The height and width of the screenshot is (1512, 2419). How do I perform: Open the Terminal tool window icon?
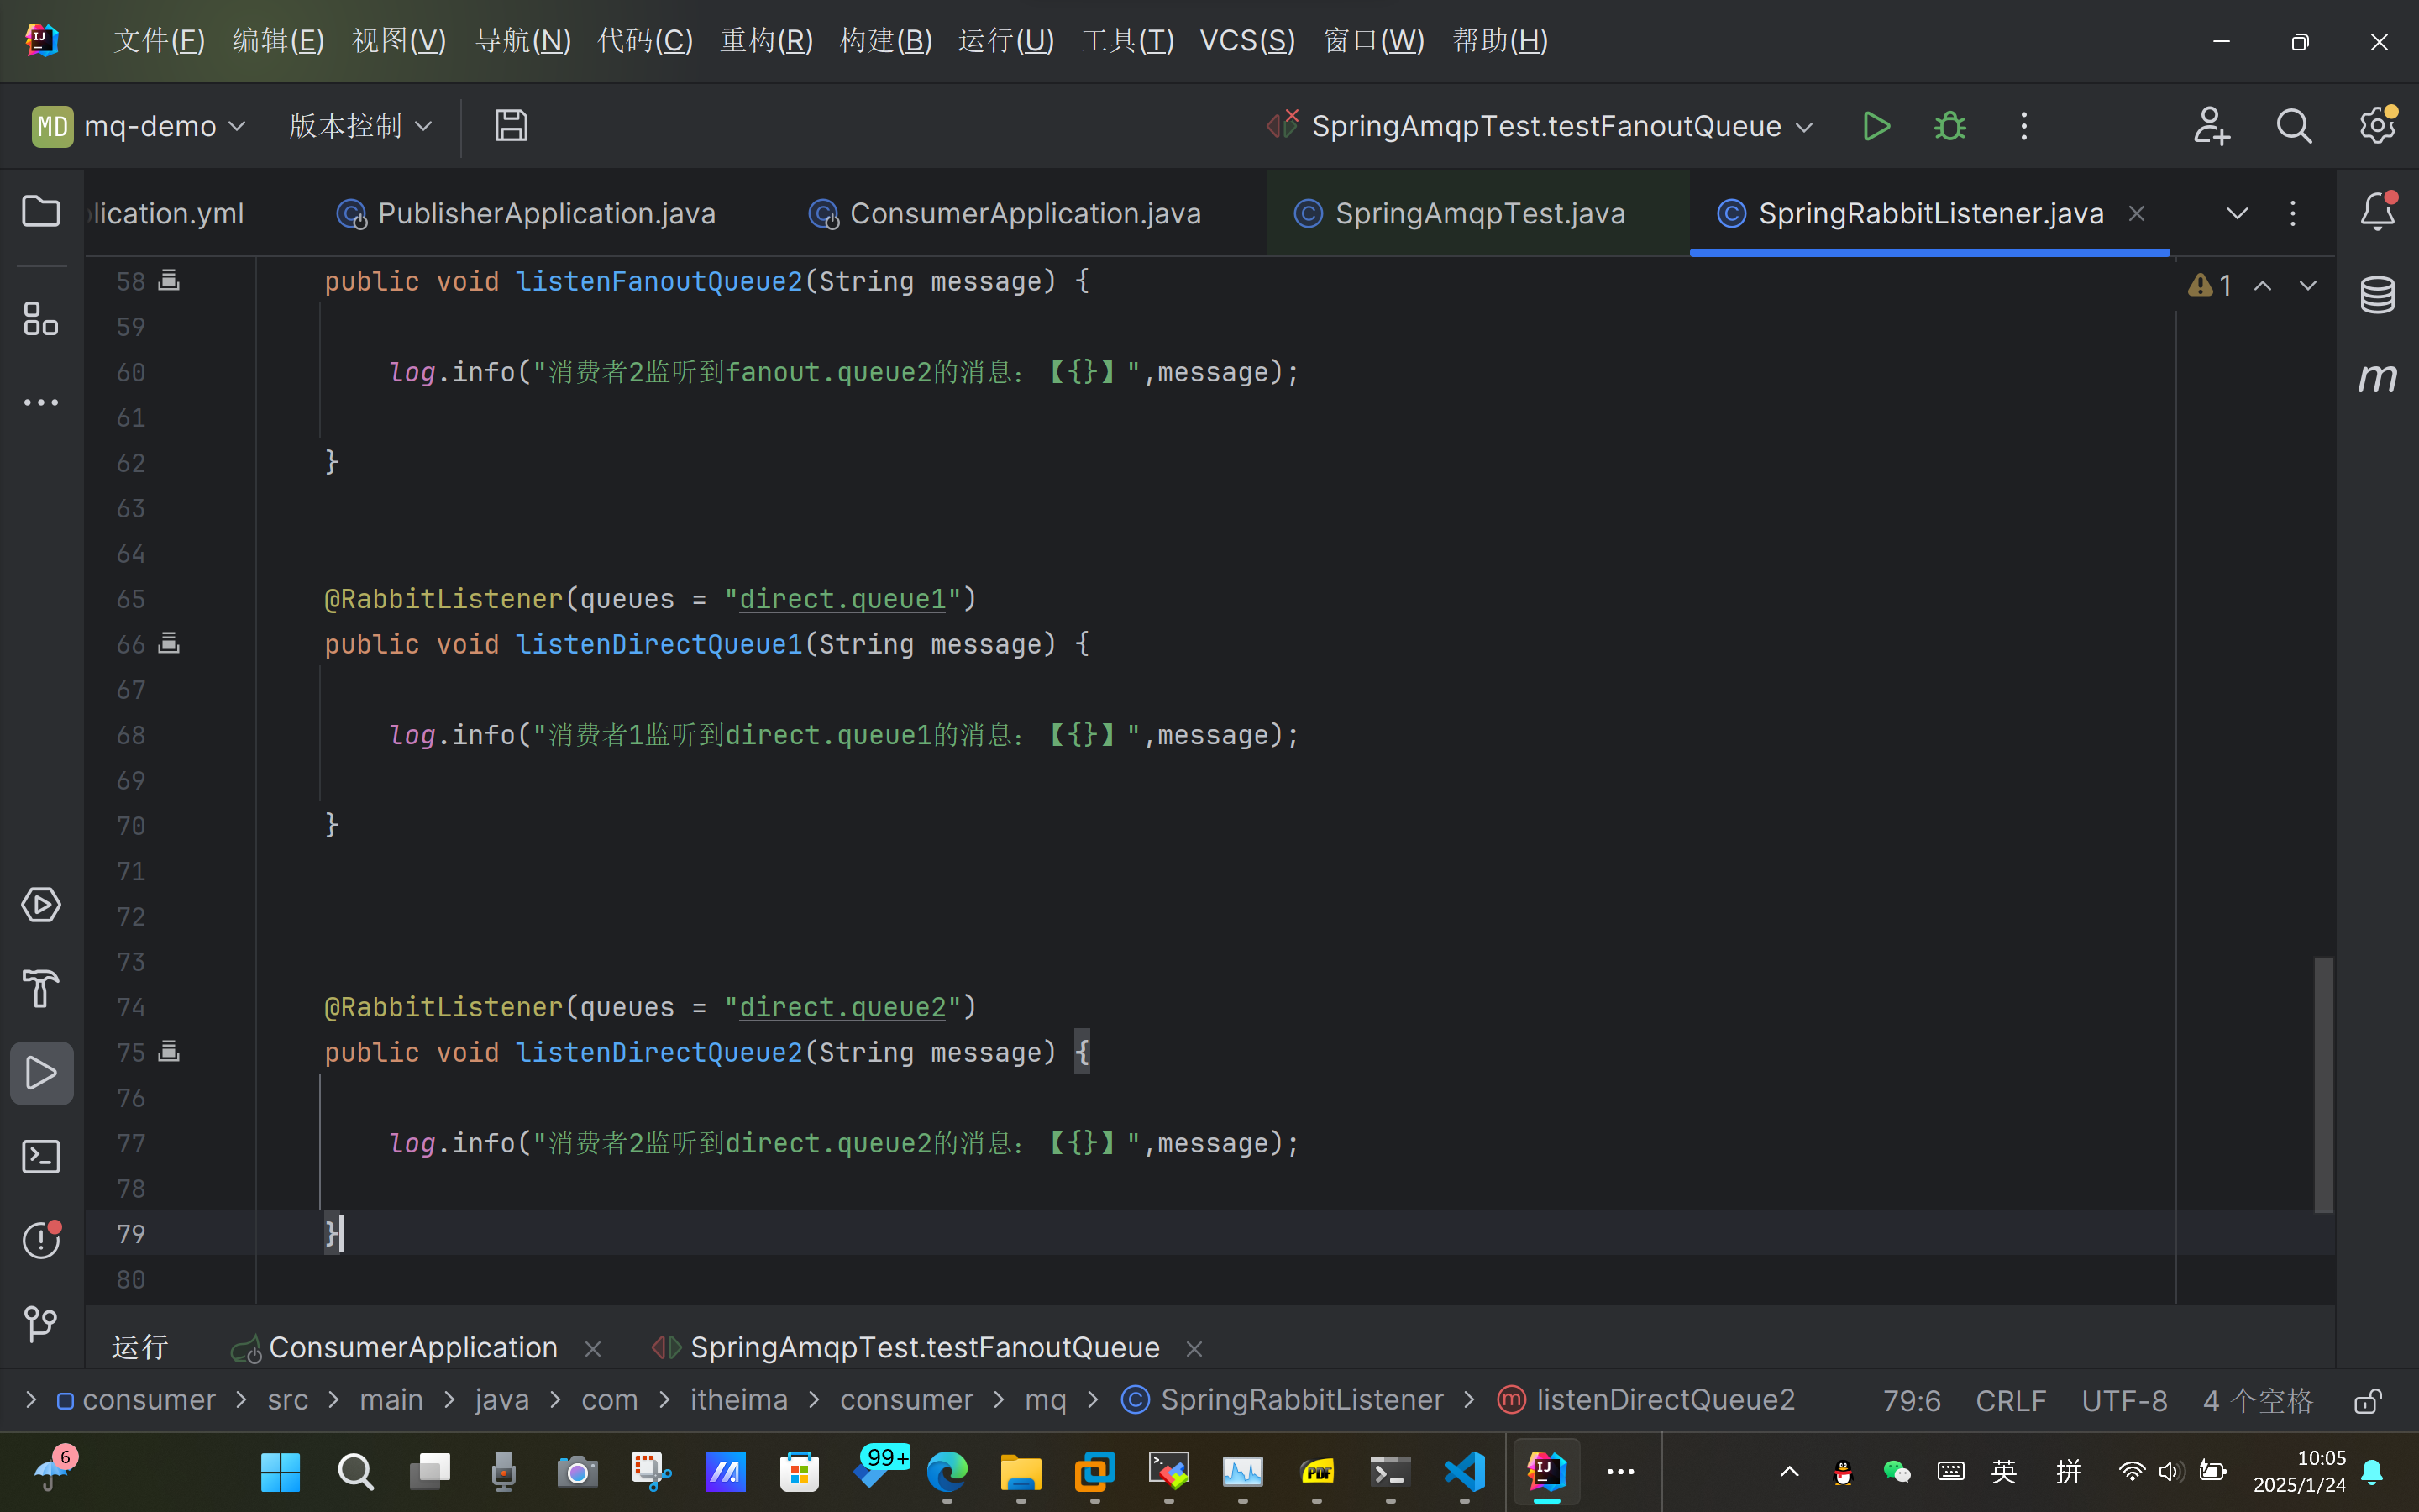pos(41,1157)
